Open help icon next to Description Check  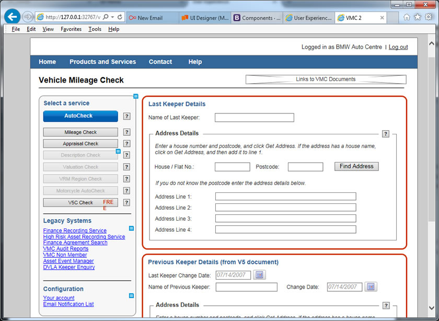[x=127, y=155]
